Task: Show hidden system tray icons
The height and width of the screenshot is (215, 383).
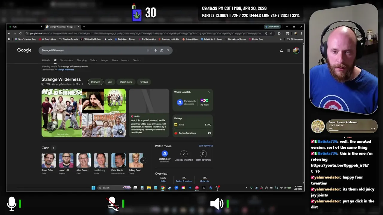Action: pos(246,188)
